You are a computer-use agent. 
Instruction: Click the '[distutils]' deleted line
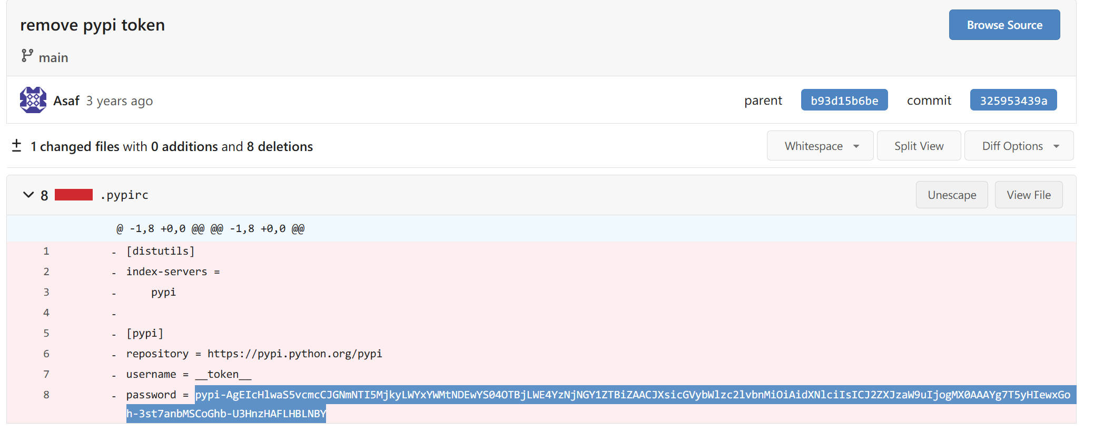pyautogui.click(x=161, y=251)
